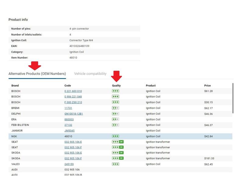Open Bremi code 11731 link
The image size is (244, 176).
[68, 108]
